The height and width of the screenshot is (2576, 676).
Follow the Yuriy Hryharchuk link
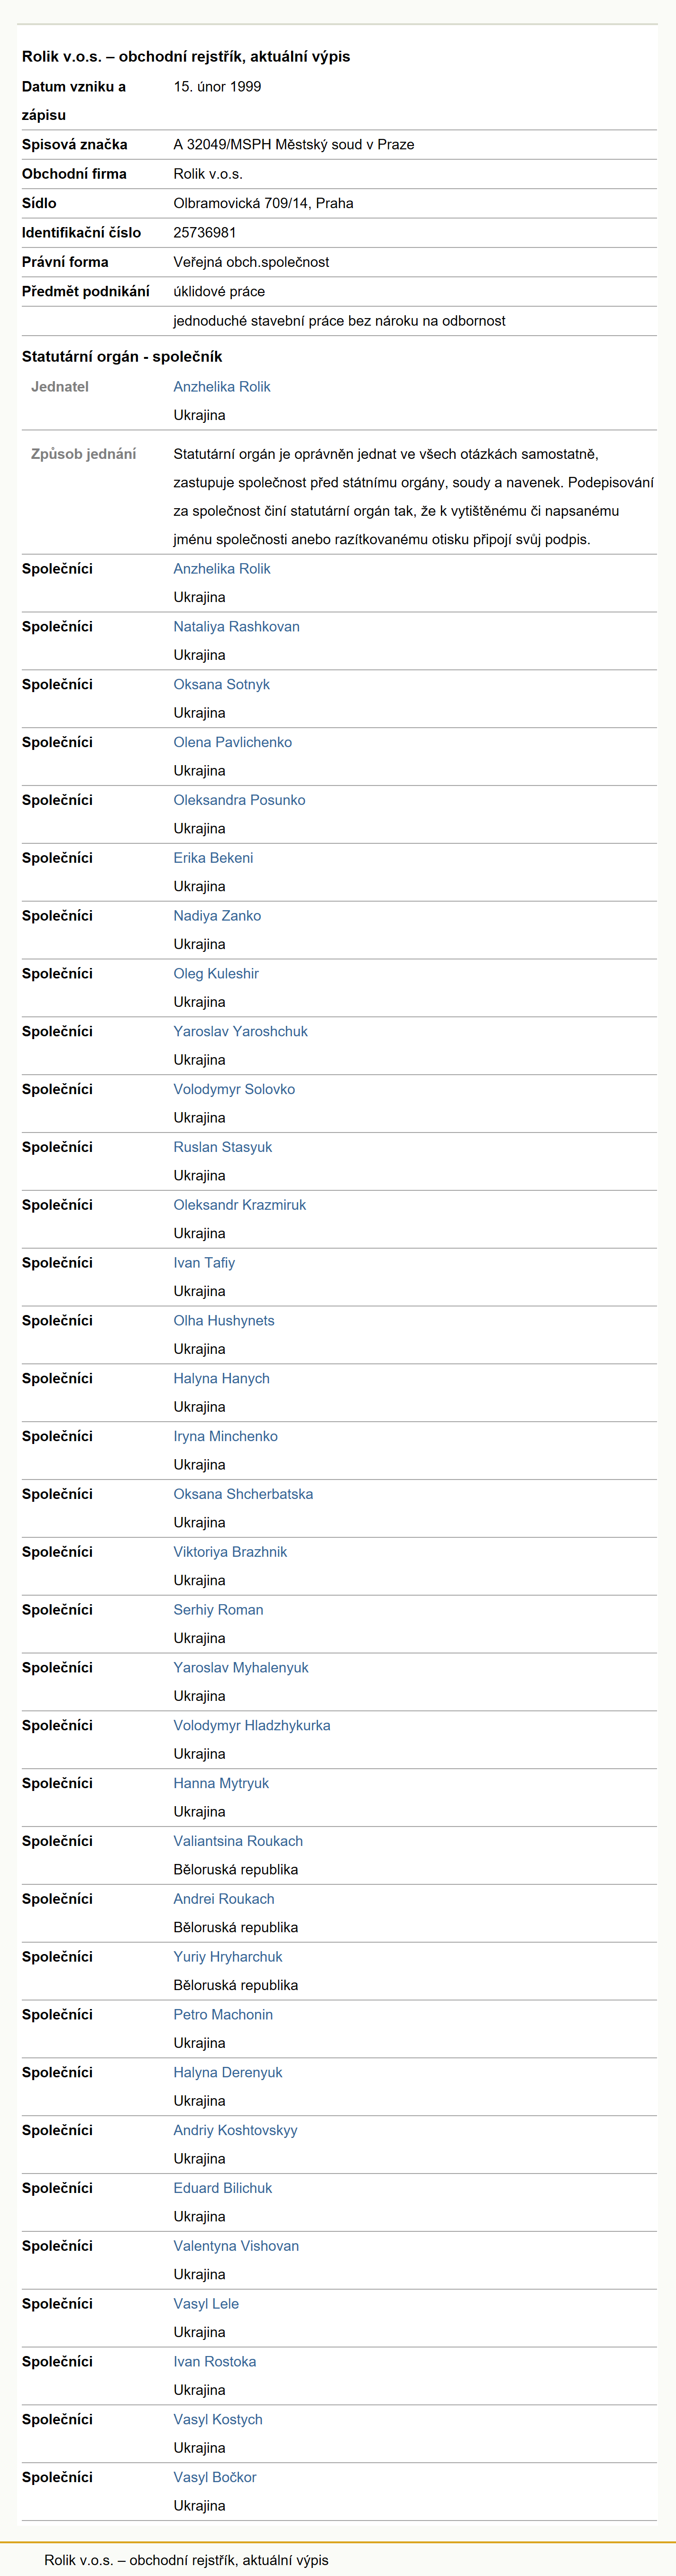tap(228, 1957)
